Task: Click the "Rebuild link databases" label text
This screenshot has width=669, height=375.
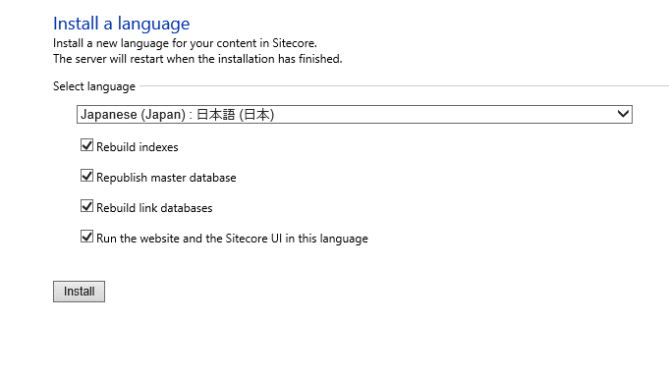Action: [x=154, y=208]
